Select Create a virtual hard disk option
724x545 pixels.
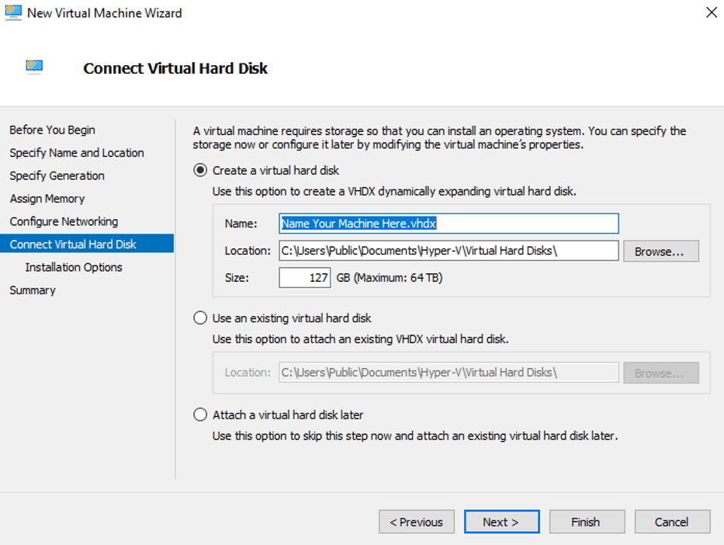200,170
